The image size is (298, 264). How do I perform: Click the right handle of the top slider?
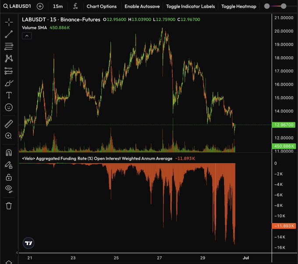pyautogui.click(x=284, y=6)
